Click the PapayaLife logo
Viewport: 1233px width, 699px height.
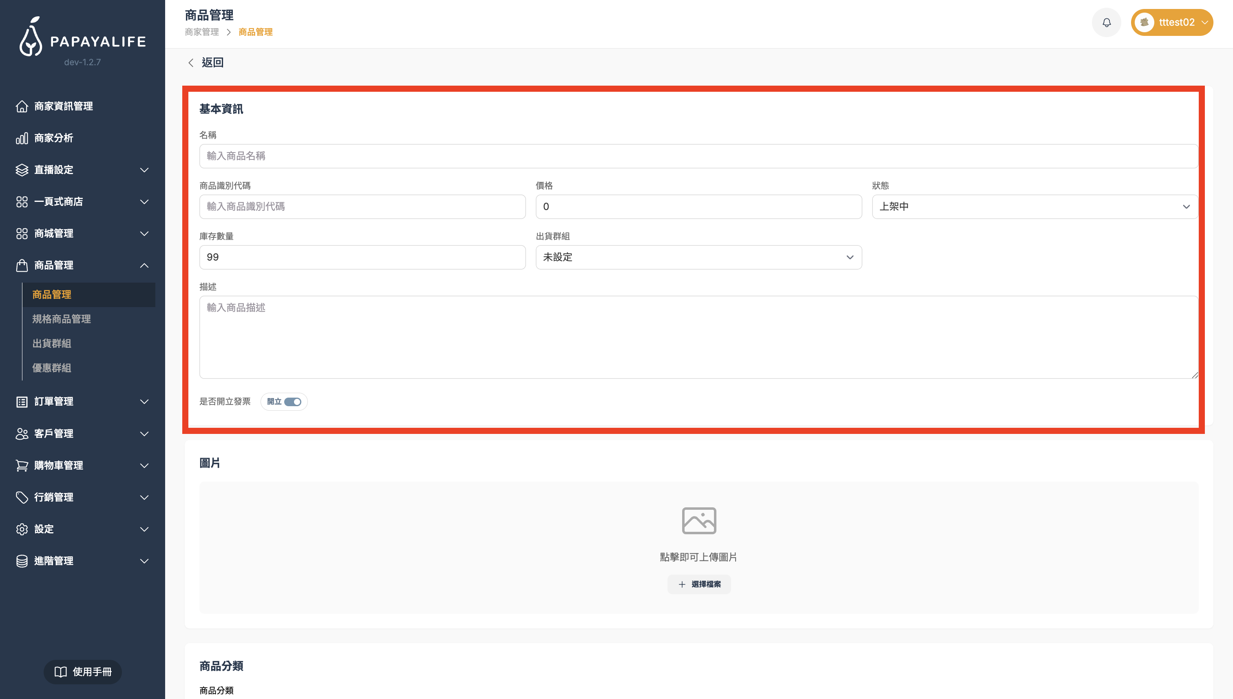tap(82, 38)
